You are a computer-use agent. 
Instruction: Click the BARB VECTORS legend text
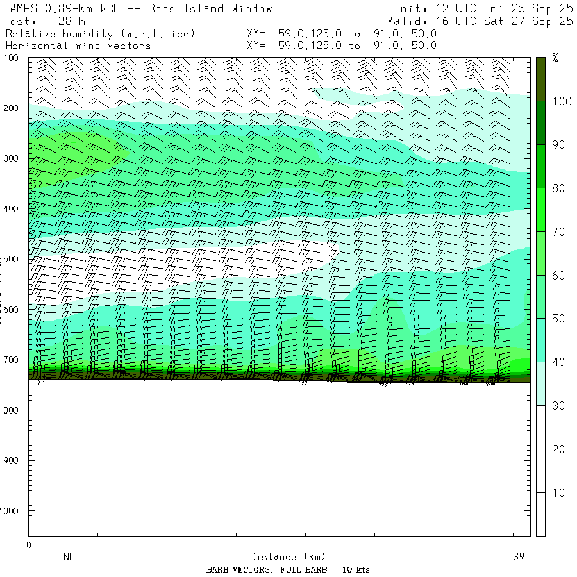coord(288,570)
